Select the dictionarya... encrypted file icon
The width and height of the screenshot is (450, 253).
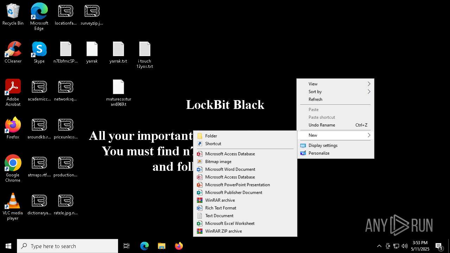(x=39, y=204)
